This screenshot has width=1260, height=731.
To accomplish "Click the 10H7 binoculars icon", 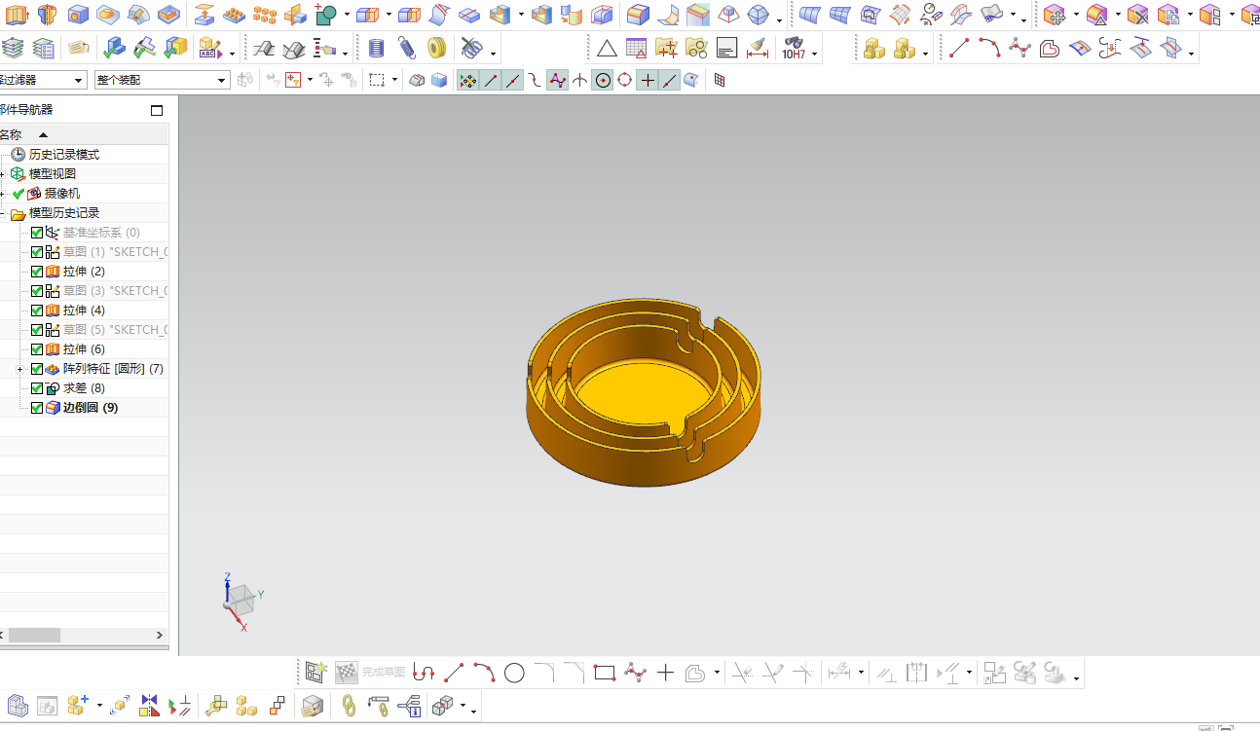I will tap(793, 48).
